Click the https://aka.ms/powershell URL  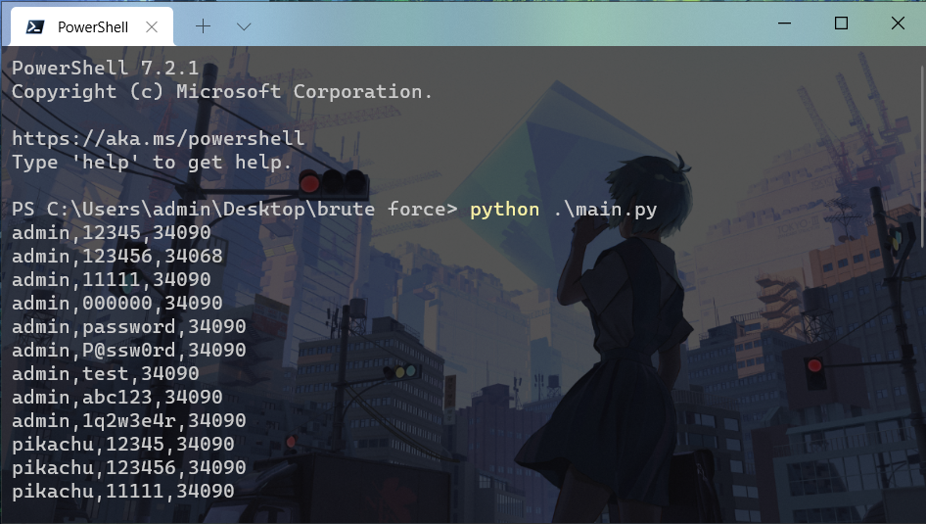pos(159,139)
